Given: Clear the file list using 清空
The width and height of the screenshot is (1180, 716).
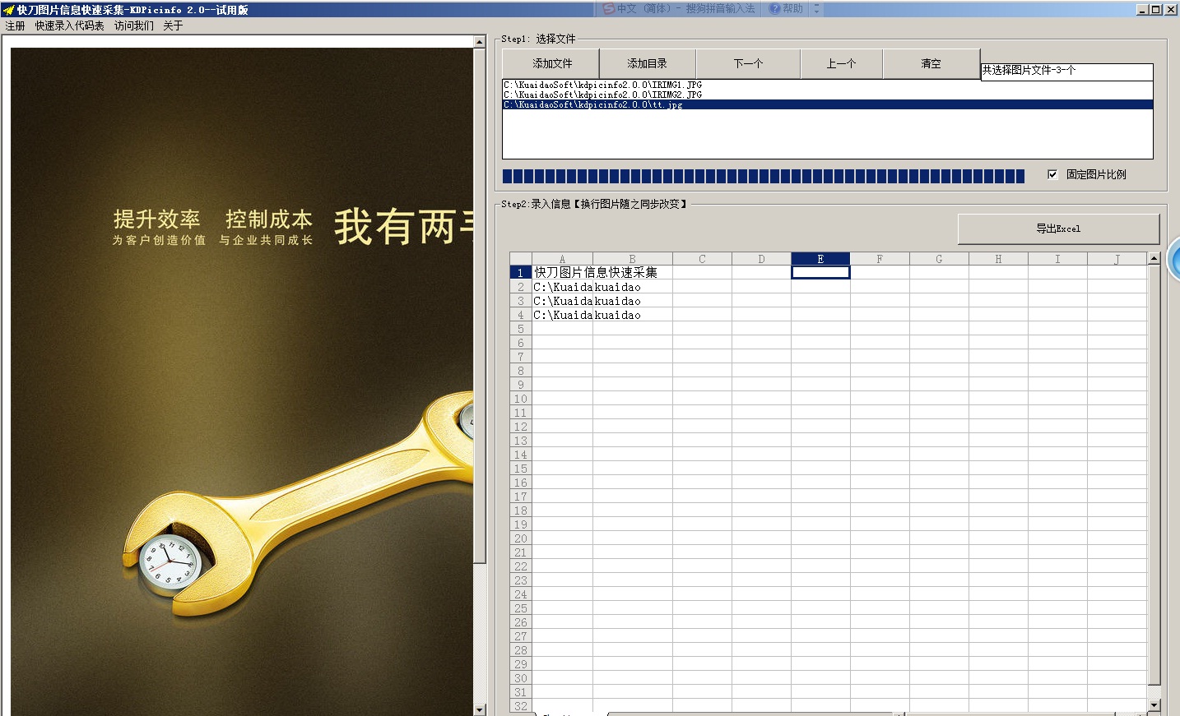Looking at the screenshot, I should pos(931,63).
